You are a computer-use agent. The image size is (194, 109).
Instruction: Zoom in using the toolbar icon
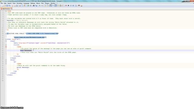coord(40,6)
